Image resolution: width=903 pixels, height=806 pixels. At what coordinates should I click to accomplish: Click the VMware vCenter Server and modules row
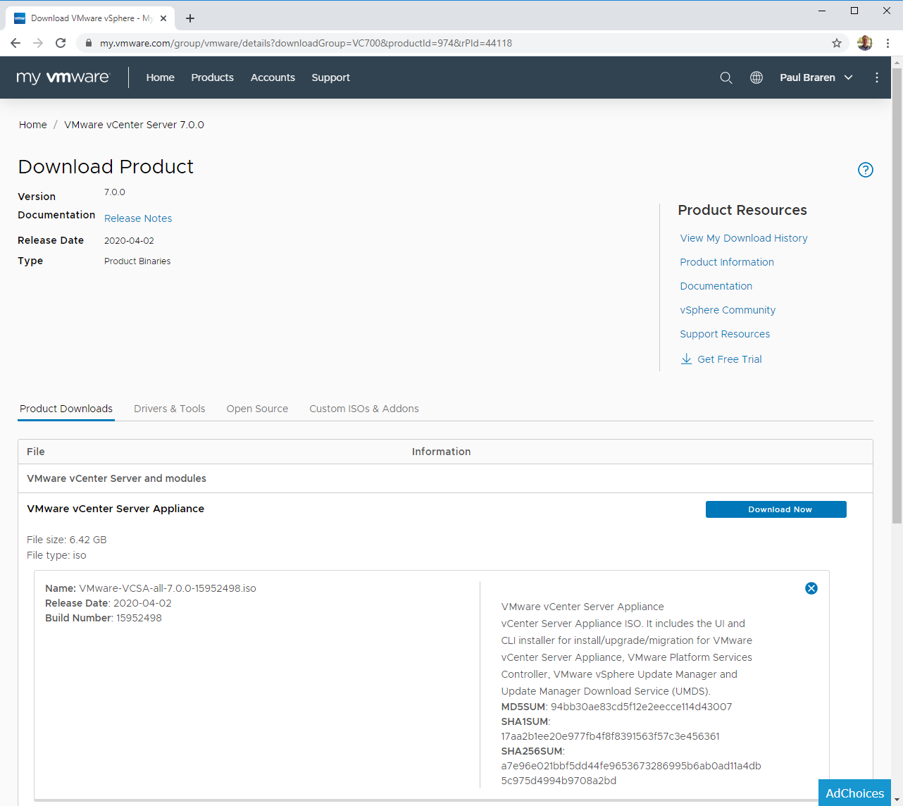[x=445, y=478]
